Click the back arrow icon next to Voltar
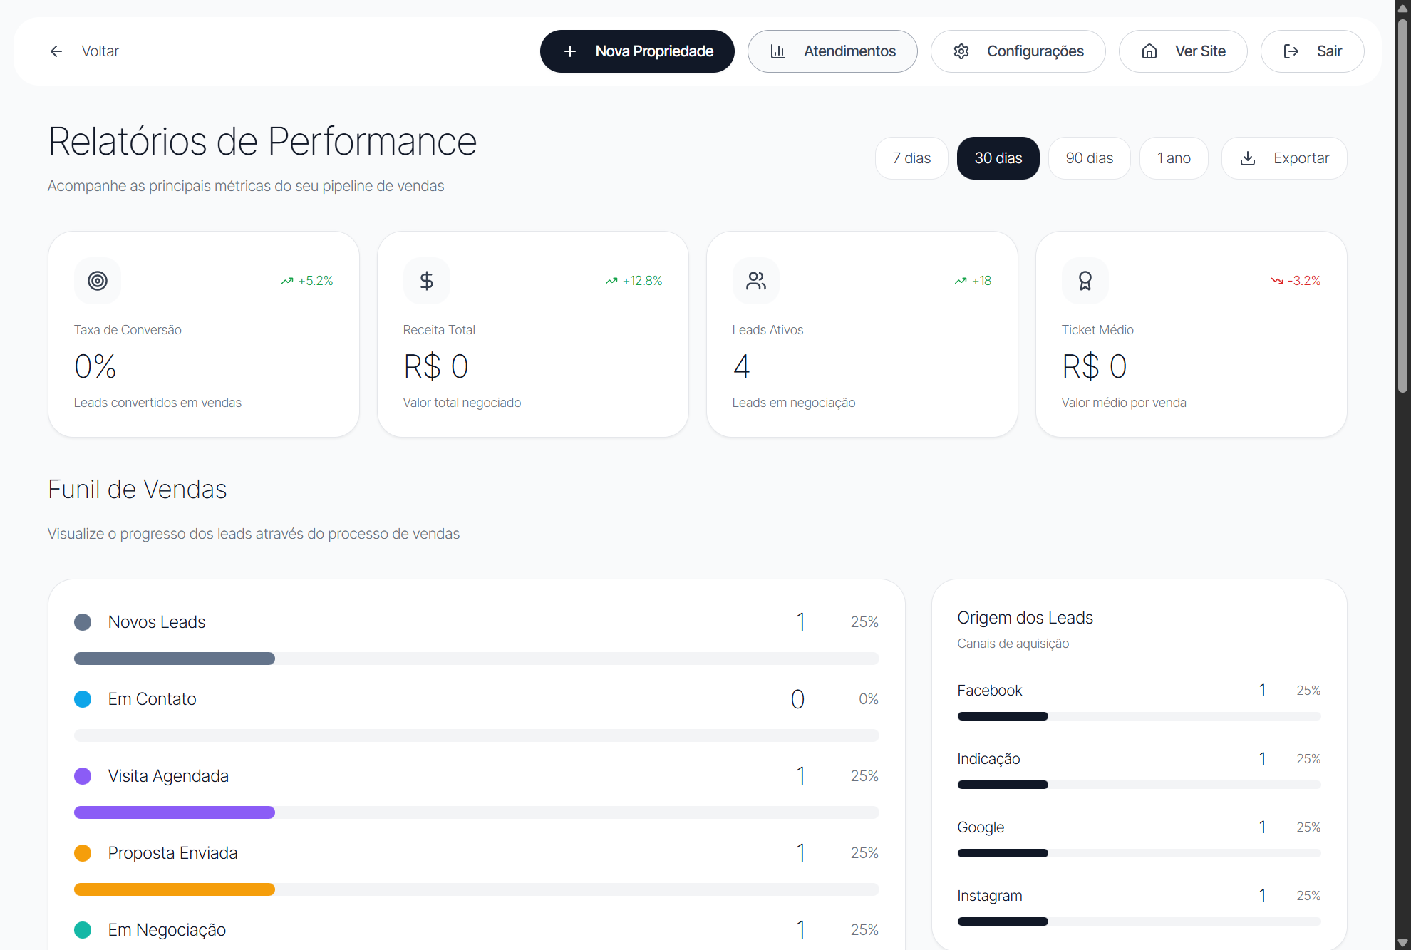 click(x=56, y=51)
